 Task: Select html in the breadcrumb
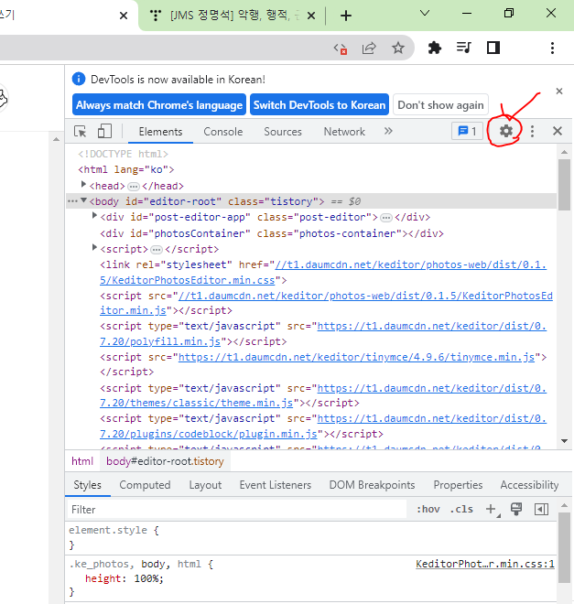[x=82, y=461]
